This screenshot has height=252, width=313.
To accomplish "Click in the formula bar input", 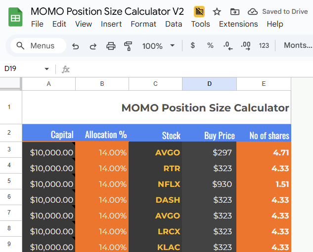I will 188,69.
